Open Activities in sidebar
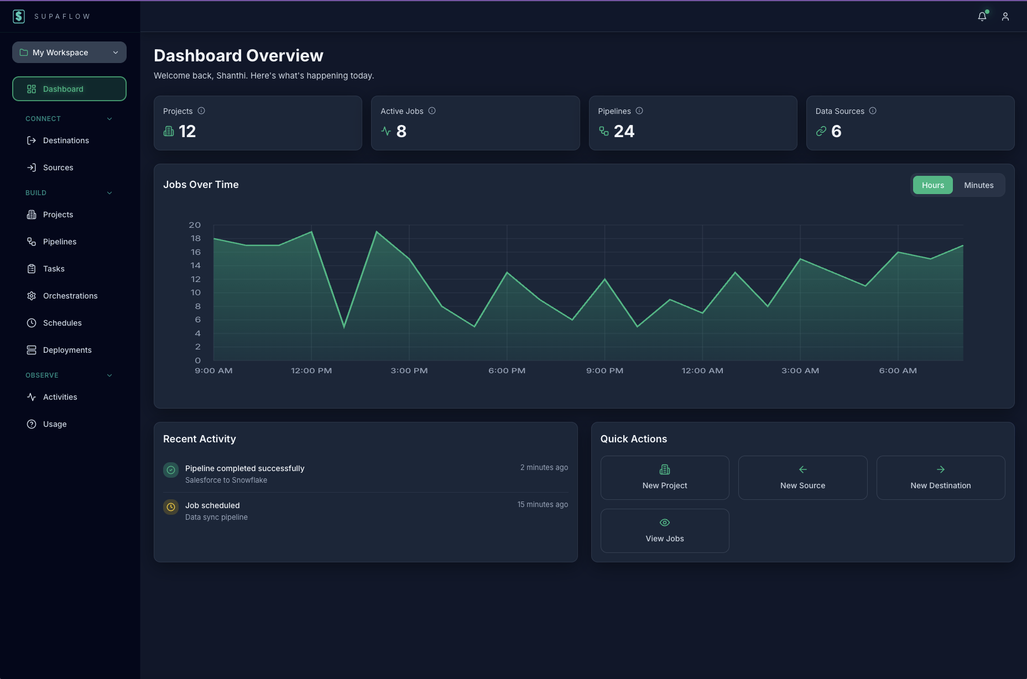 (69, 397)
